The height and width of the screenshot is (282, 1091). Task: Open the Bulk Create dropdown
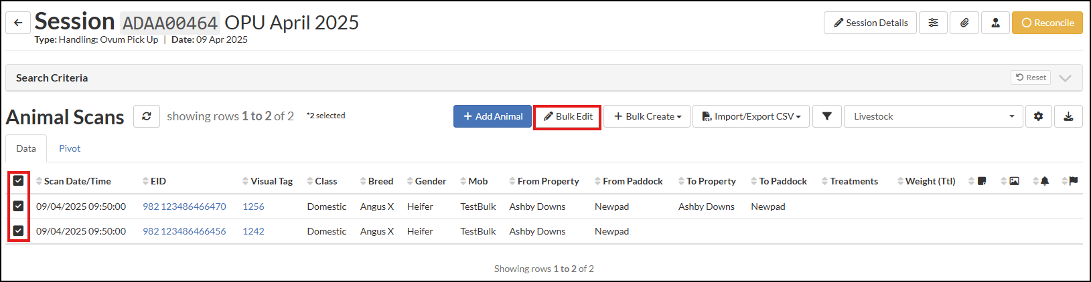click(647, 116)
